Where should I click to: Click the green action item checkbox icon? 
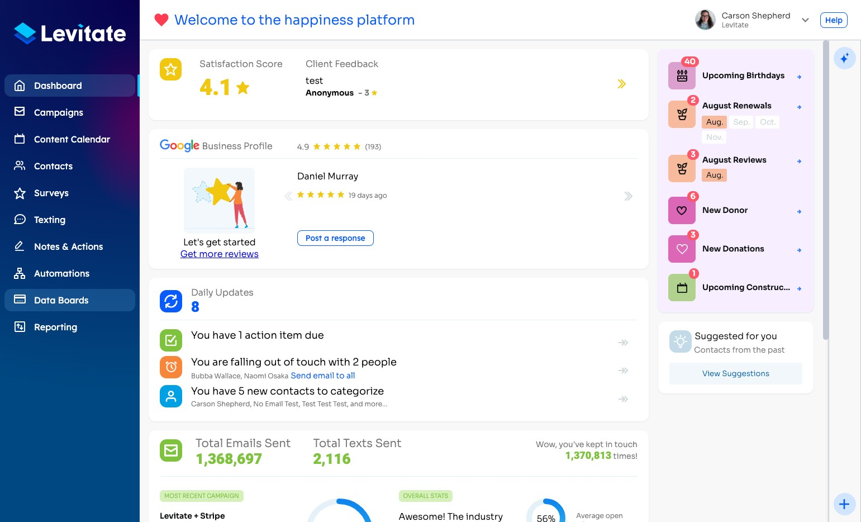coord(171,340)
